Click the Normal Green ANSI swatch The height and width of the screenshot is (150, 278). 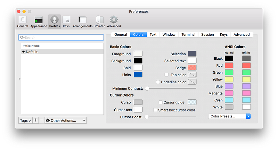click(x=229, y=72)
